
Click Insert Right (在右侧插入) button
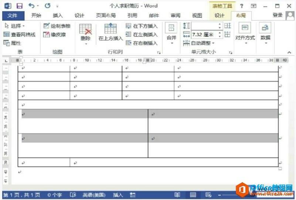point(142,43)
